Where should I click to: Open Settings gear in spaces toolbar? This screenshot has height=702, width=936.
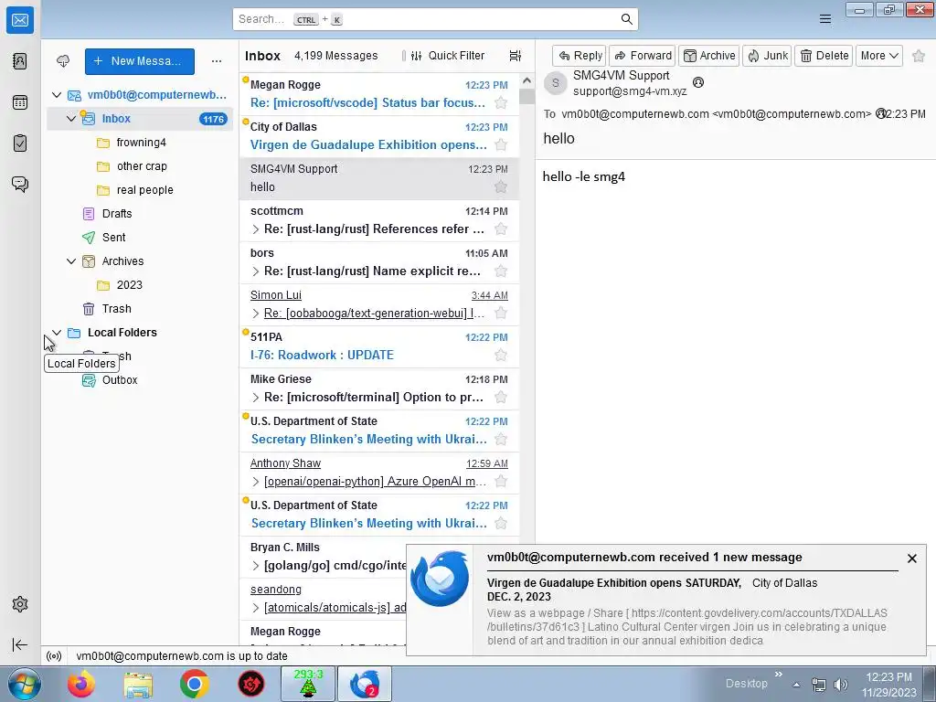coord(20,604)
